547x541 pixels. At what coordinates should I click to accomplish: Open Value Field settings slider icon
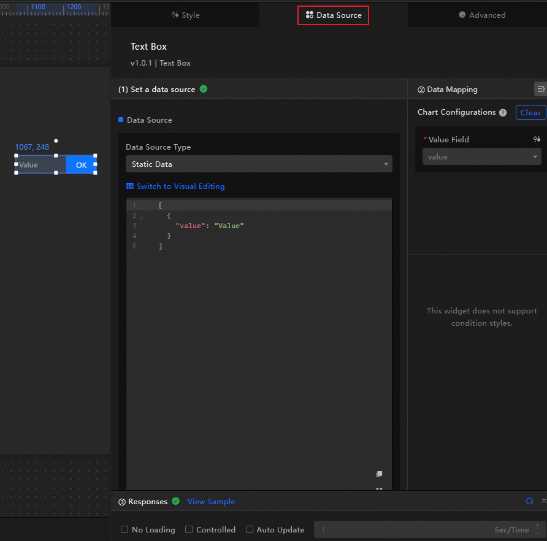(537, 139)
